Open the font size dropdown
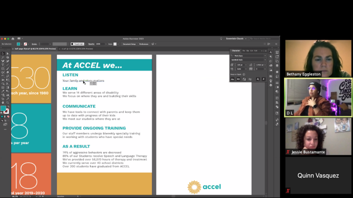This screenshot has height=198, width=353. coord(246,65)
